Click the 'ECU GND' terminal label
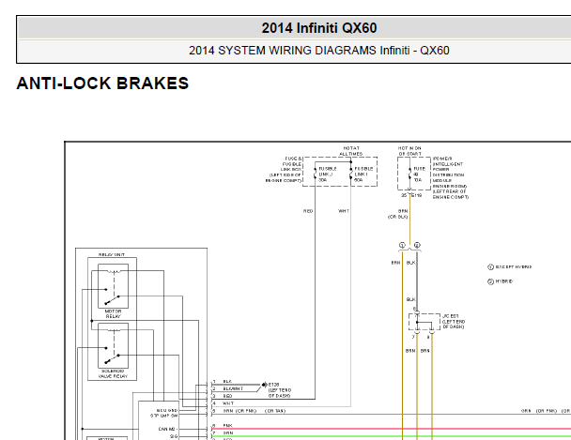 (x=167, y=411)
